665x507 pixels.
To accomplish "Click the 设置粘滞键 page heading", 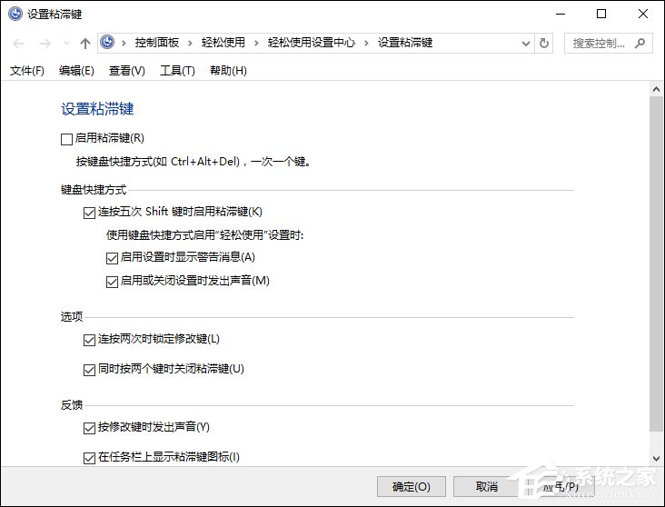I will 97,109.
